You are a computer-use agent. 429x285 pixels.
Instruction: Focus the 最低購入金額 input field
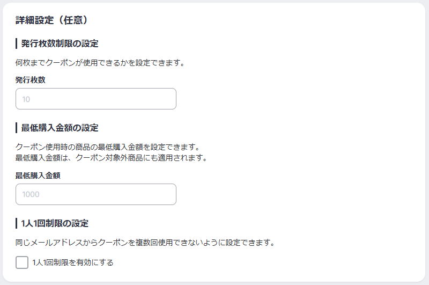(96, 194)
